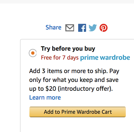Share this product via email envelope icon
This screenshot has height=132, width=134.
pos(70,28)
